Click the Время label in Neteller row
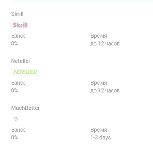The height and width of the screenshot is (160, 153). 99,83
